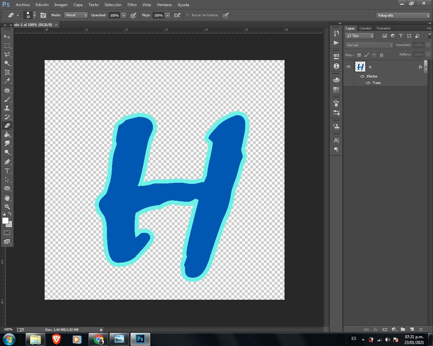The height and width of the screenshot is (346, 433).
Task: Select the Rectangular Marquee tool
Action: [x=7, y=45]
